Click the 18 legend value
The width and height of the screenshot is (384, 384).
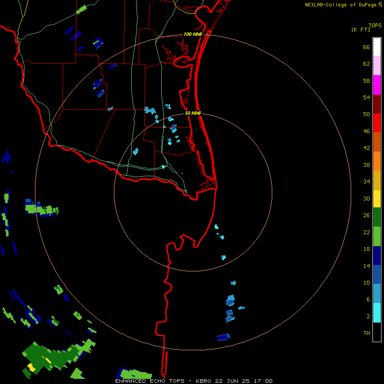coord(367,249)
